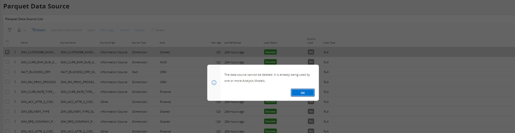Check the DIM_CURR_RATE_TYPE row checkbox

[x=7, y=92]
